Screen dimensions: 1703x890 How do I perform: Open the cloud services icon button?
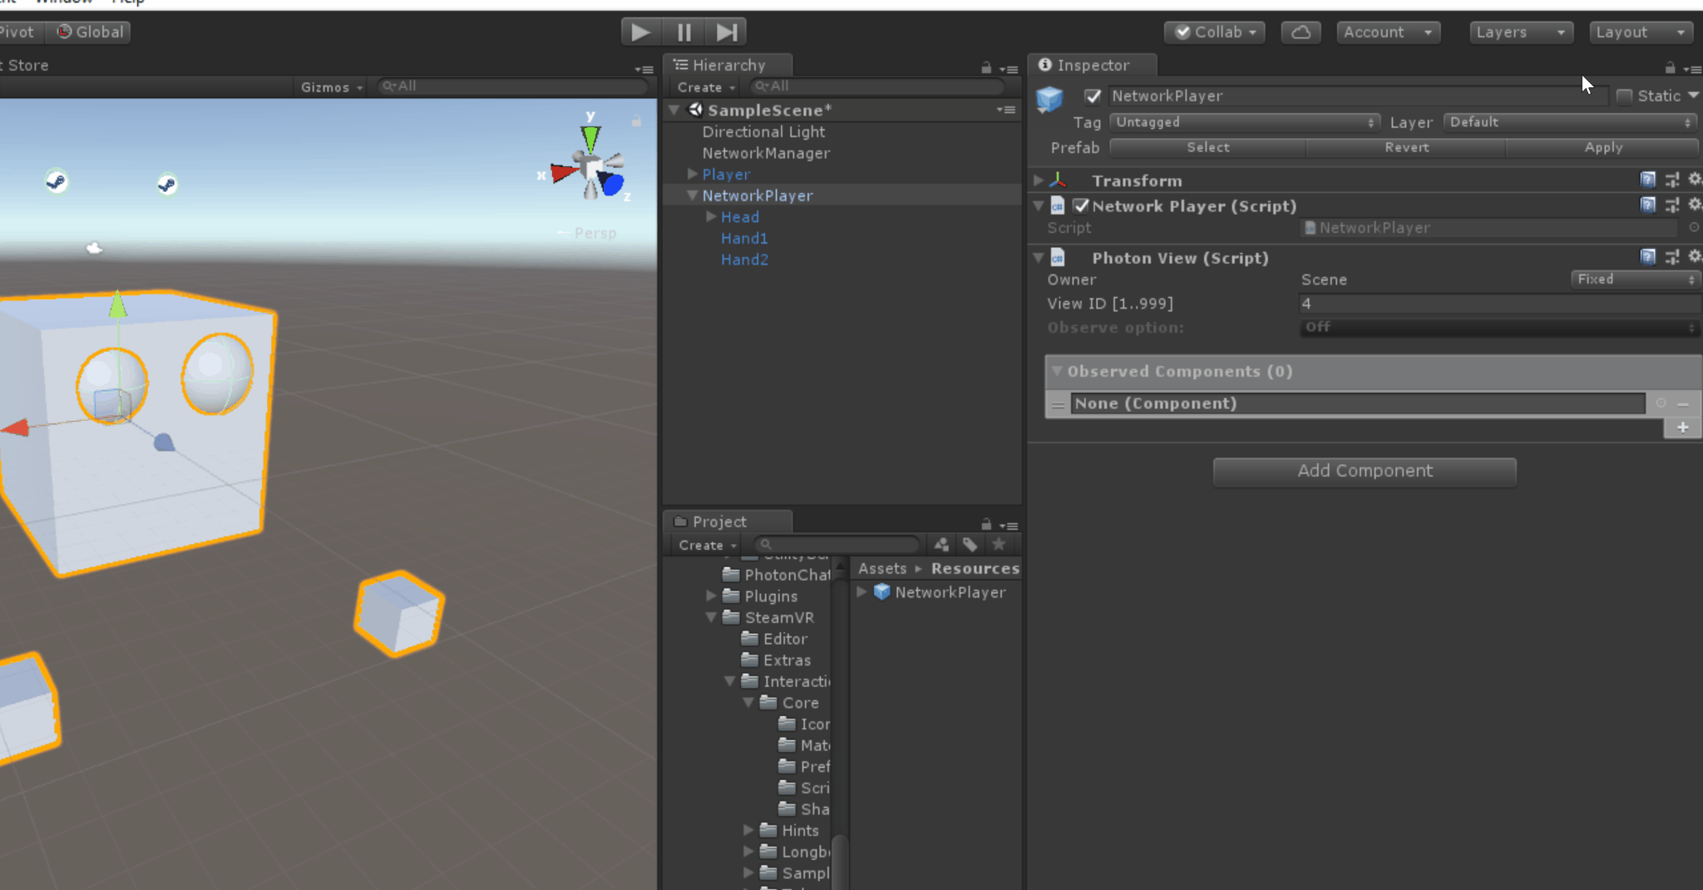click(1301, 32)
